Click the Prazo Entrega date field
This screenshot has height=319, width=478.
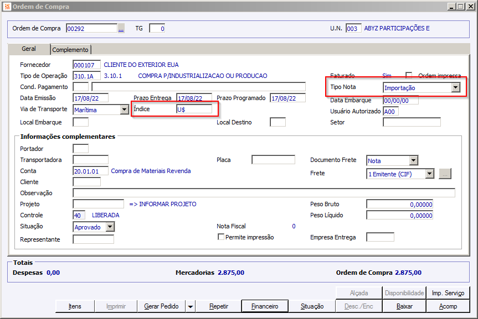point(194,98)
